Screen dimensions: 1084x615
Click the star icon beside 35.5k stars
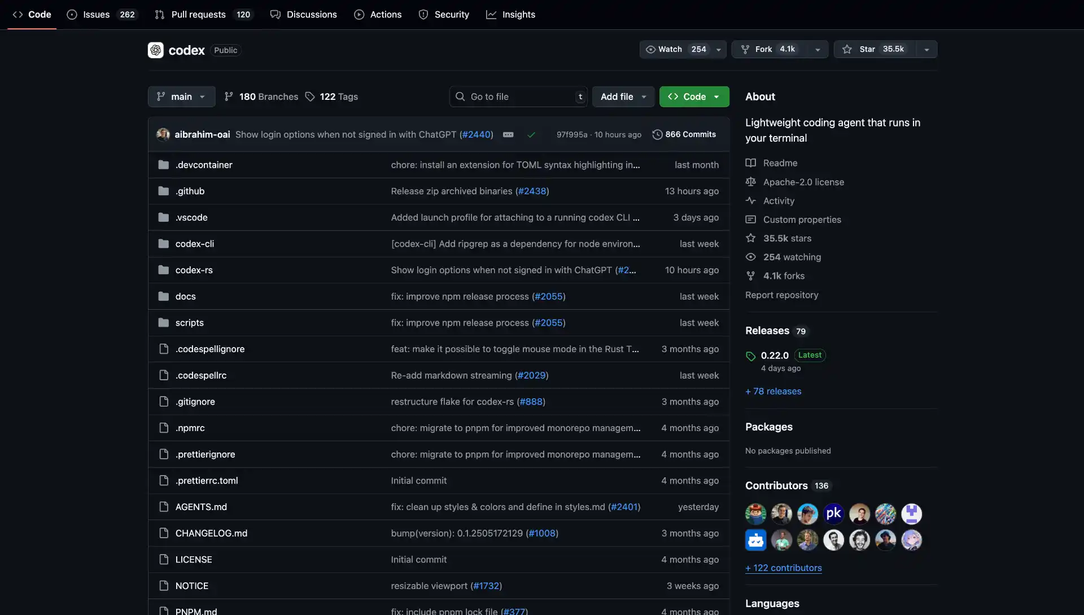coord(750,238)
